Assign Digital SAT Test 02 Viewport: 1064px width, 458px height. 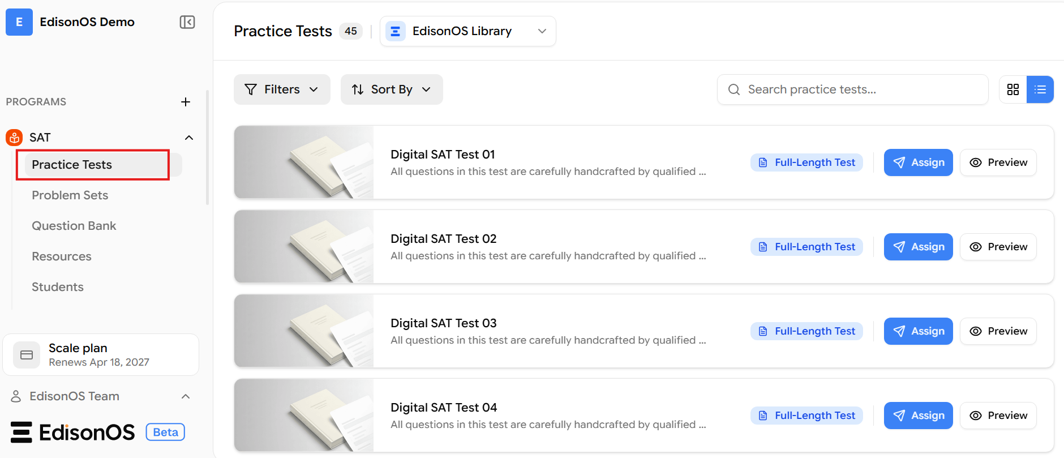coord(919,247)
